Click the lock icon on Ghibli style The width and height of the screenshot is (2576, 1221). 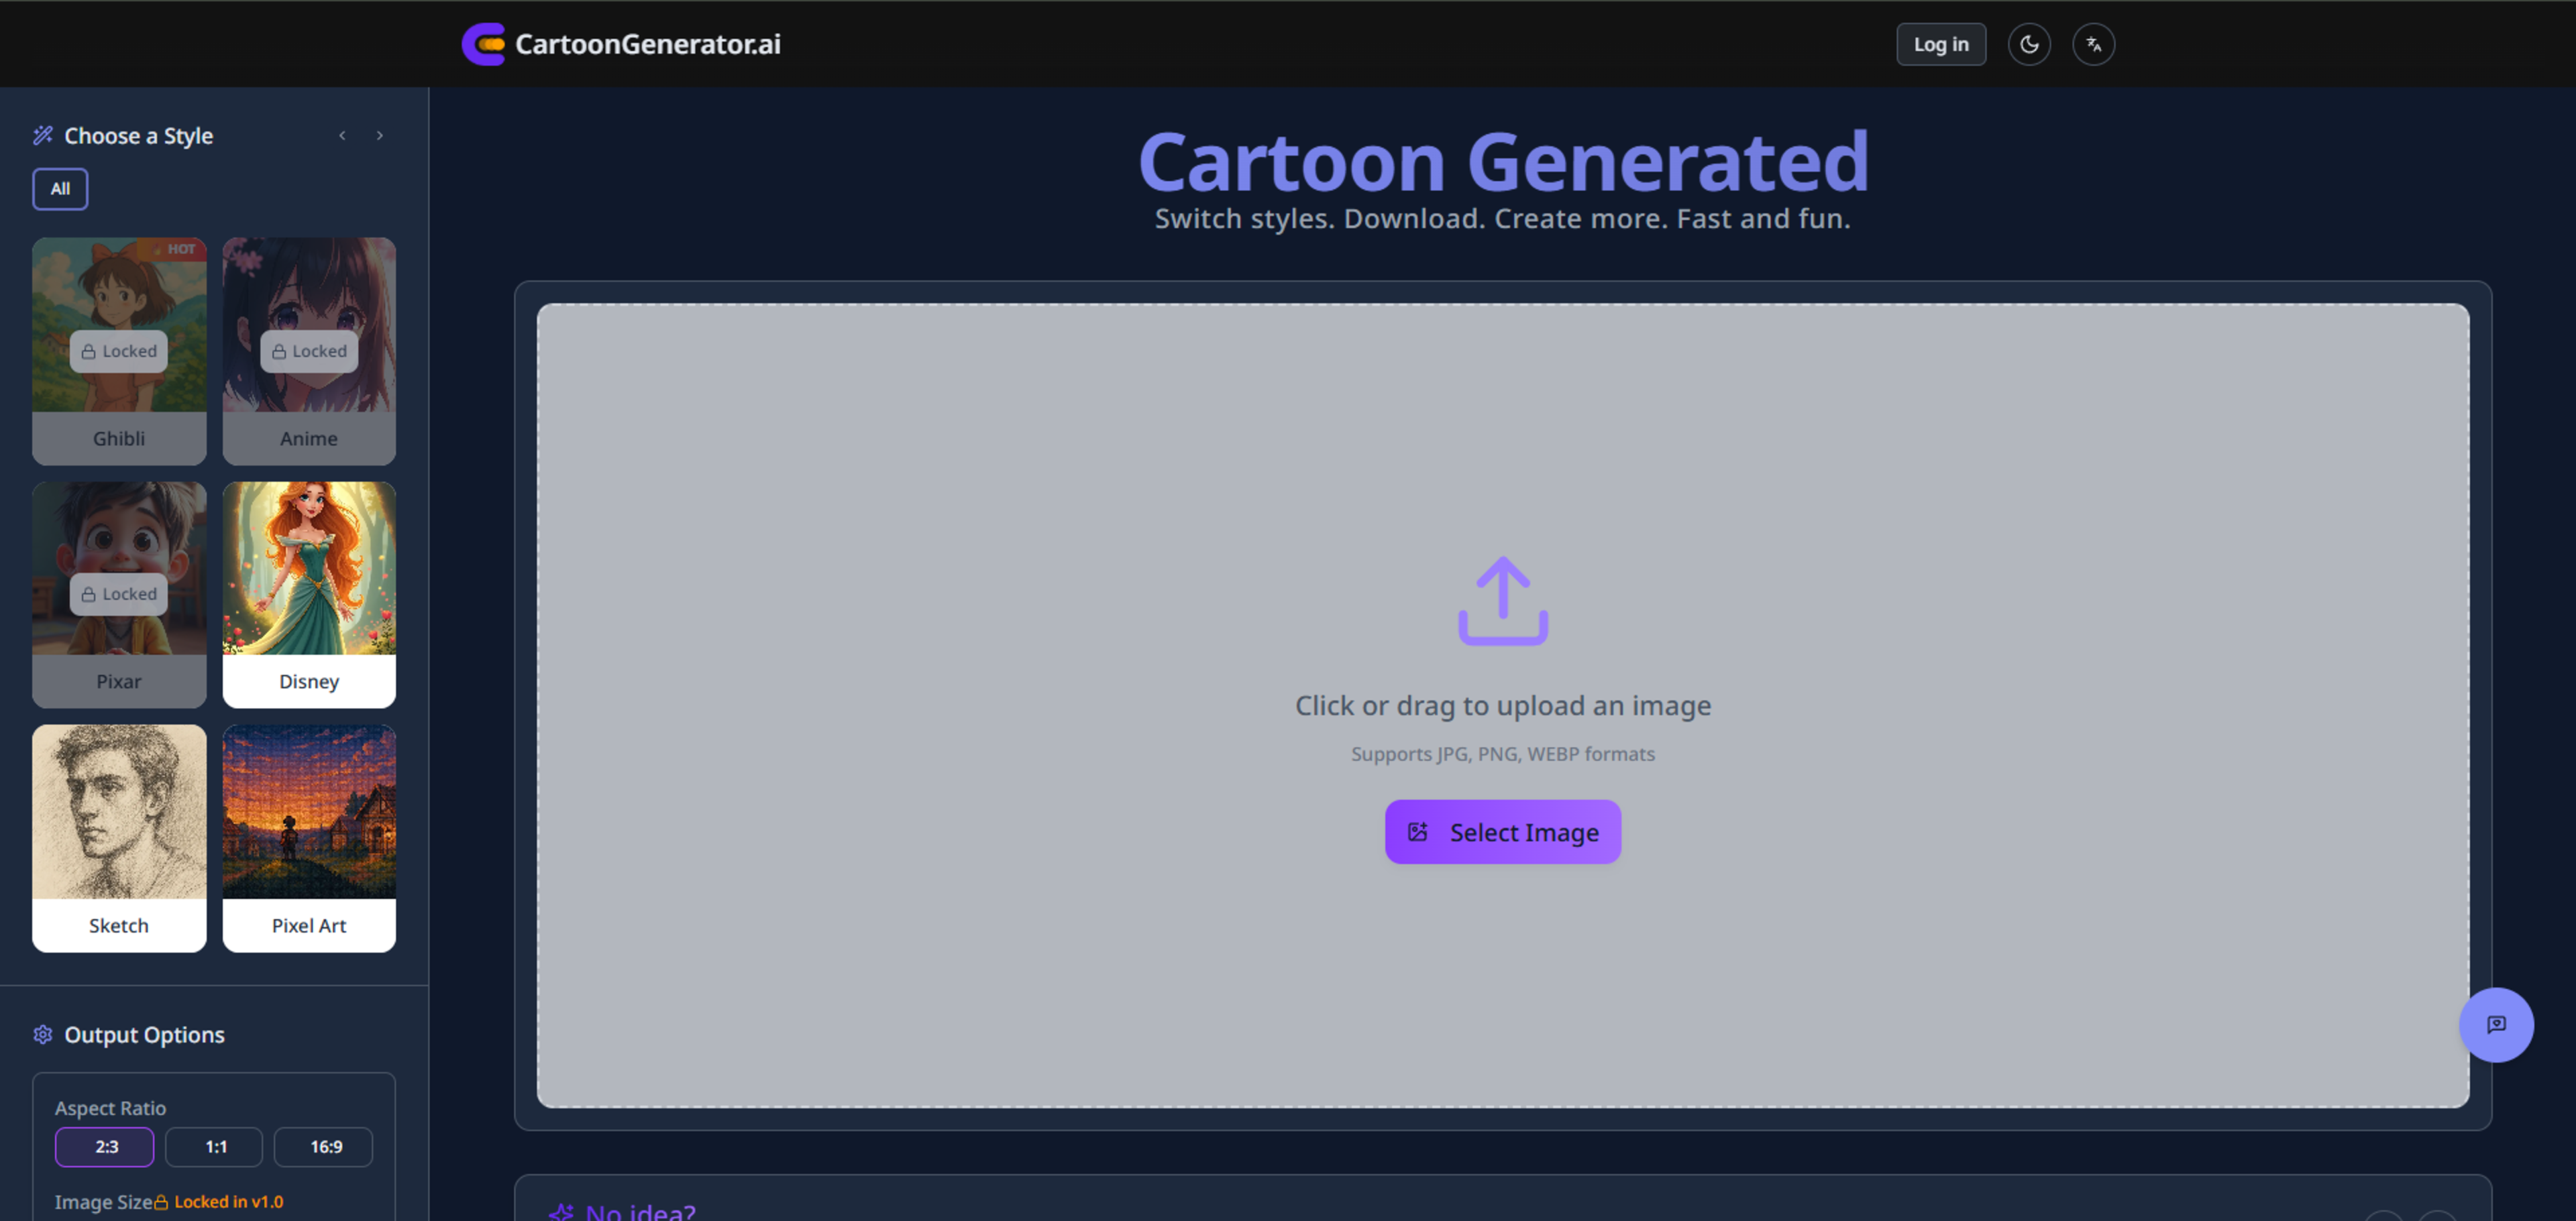pos(89,352)
